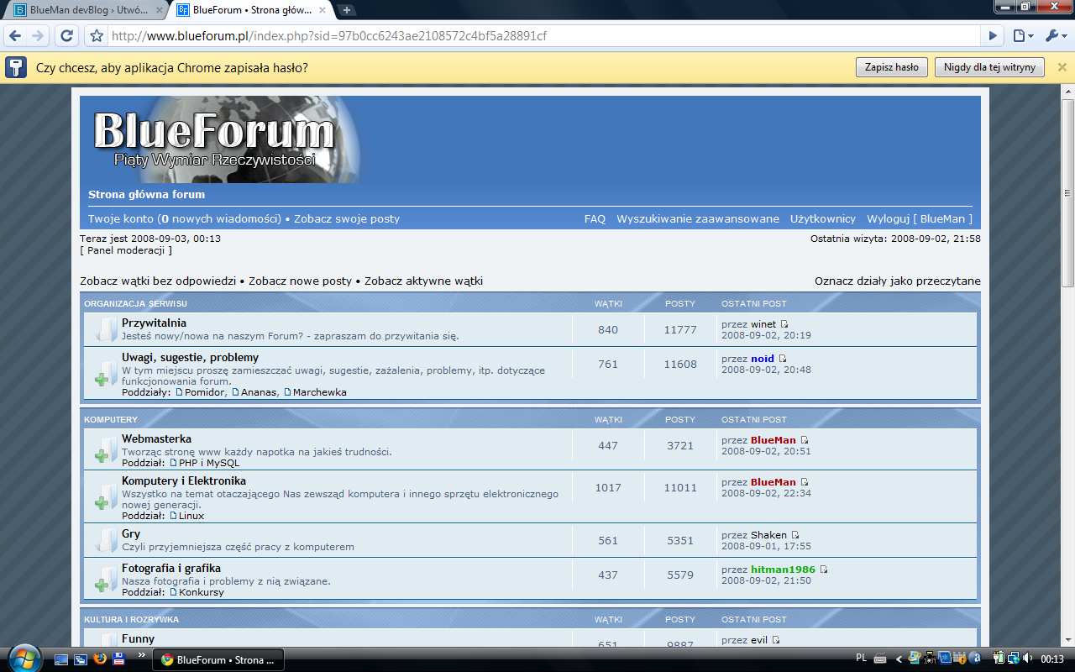Open the Przywitalnia forum
This screenshot has width=1075, height=672.
pyautogui.click(x=154, y=323)
